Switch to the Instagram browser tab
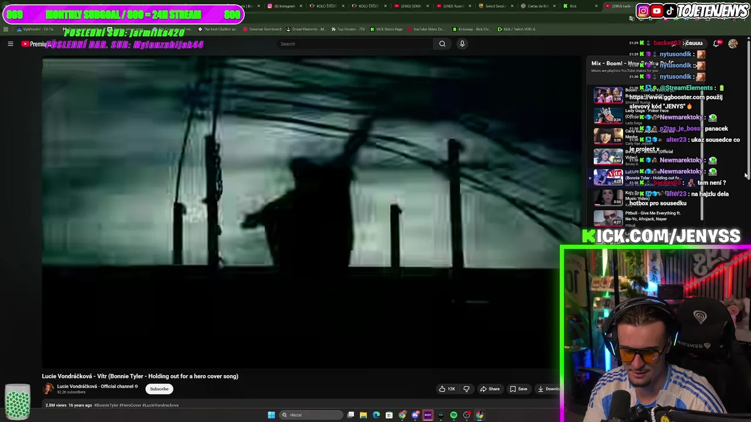This screenshot has width=751, height=422. [285, 6]
